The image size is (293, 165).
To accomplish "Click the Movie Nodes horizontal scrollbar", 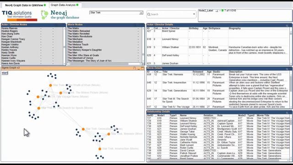I will pyautogui.click(x=105, y=64).
